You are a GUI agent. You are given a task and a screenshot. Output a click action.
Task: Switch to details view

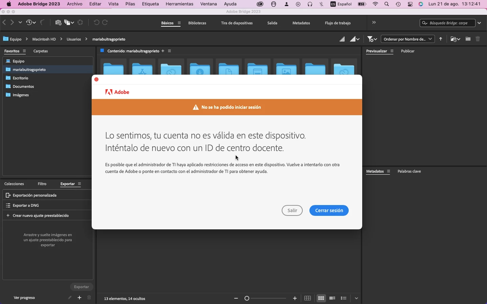(333, 299)
